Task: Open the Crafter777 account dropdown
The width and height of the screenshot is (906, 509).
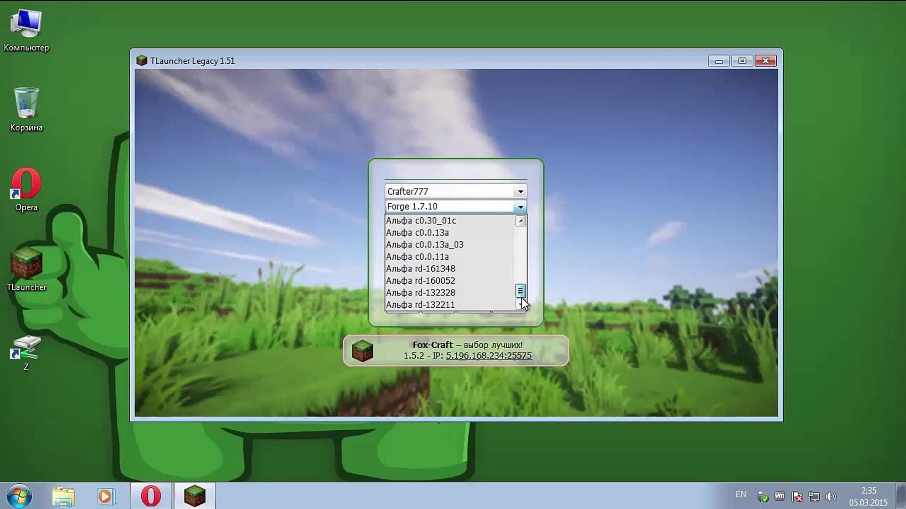Action: point(520,191)
